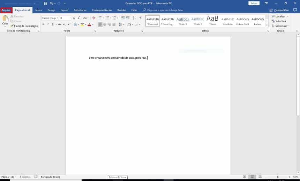Expand the Selecionar dropdown in Edição
300x181 pixels.
[282, 26]
